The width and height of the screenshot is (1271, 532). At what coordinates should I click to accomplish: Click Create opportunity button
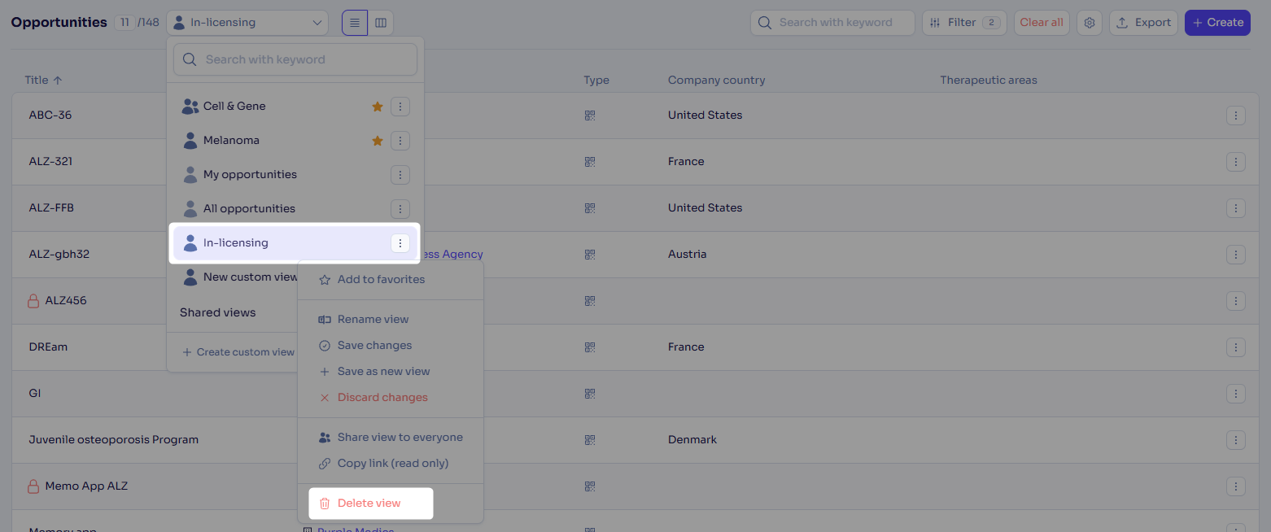(x=1217, y=23)
